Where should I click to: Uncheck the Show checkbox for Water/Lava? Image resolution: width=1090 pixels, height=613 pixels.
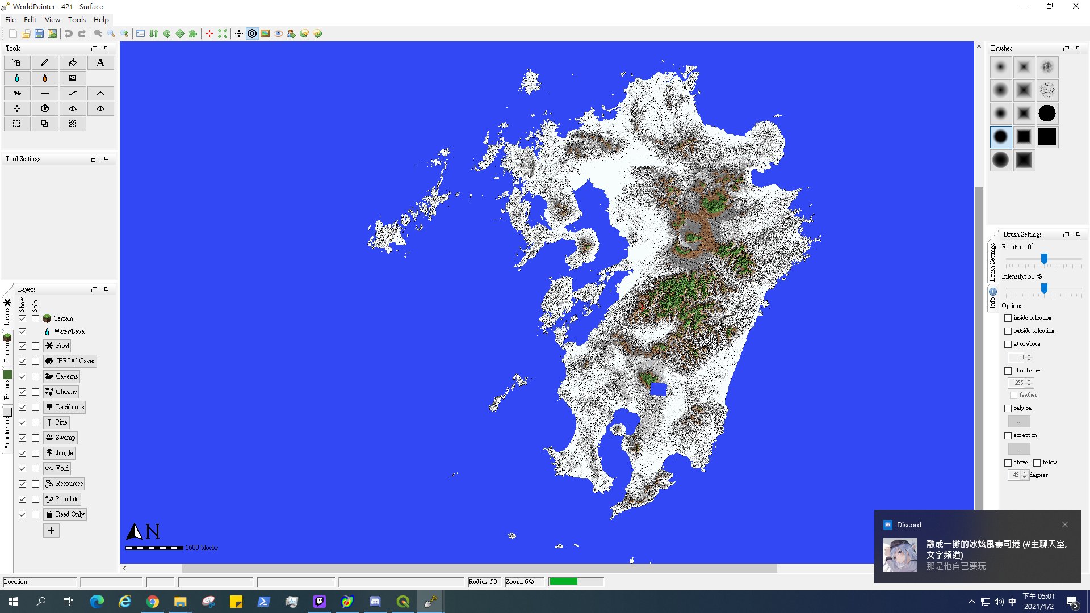[22, 331]
